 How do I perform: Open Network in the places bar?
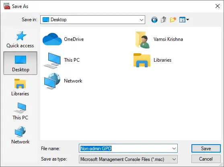point(20,135)
